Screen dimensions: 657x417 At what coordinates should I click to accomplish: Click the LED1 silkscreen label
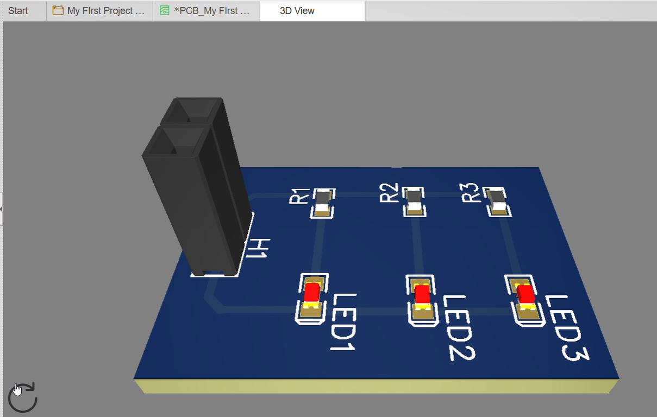point(343,321)
